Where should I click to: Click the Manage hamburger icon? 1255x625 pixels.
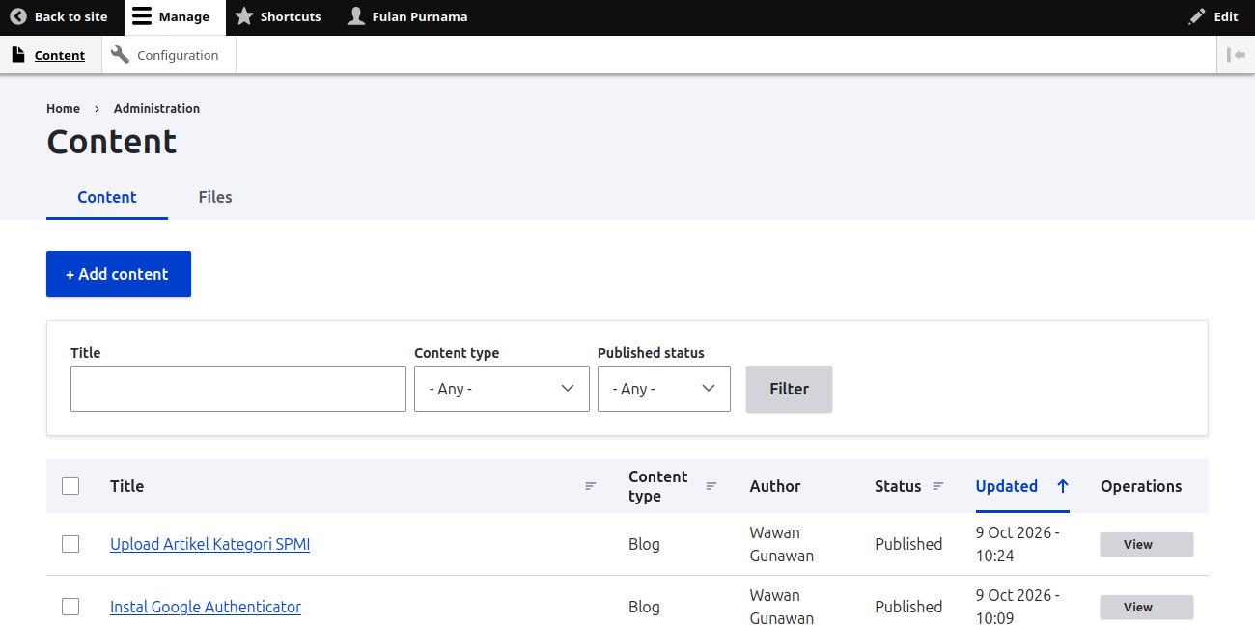click(x=142, y=16)
